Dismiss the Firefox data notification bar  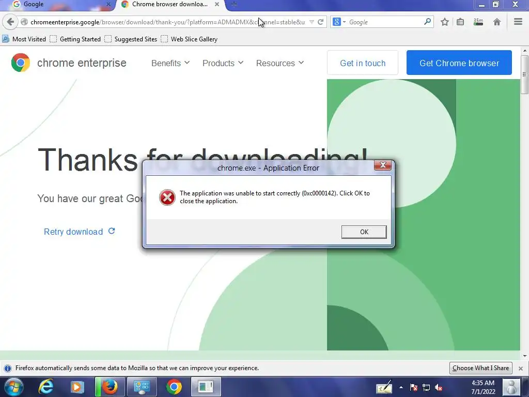tap(521, 368)
